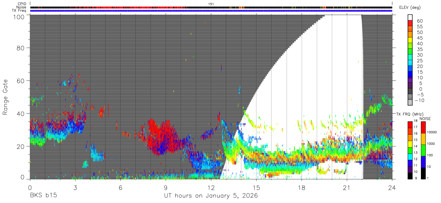Click the "1000" label on the NOISE scale
This screenshot has height=203, width=441.
[x=431, y=144]
